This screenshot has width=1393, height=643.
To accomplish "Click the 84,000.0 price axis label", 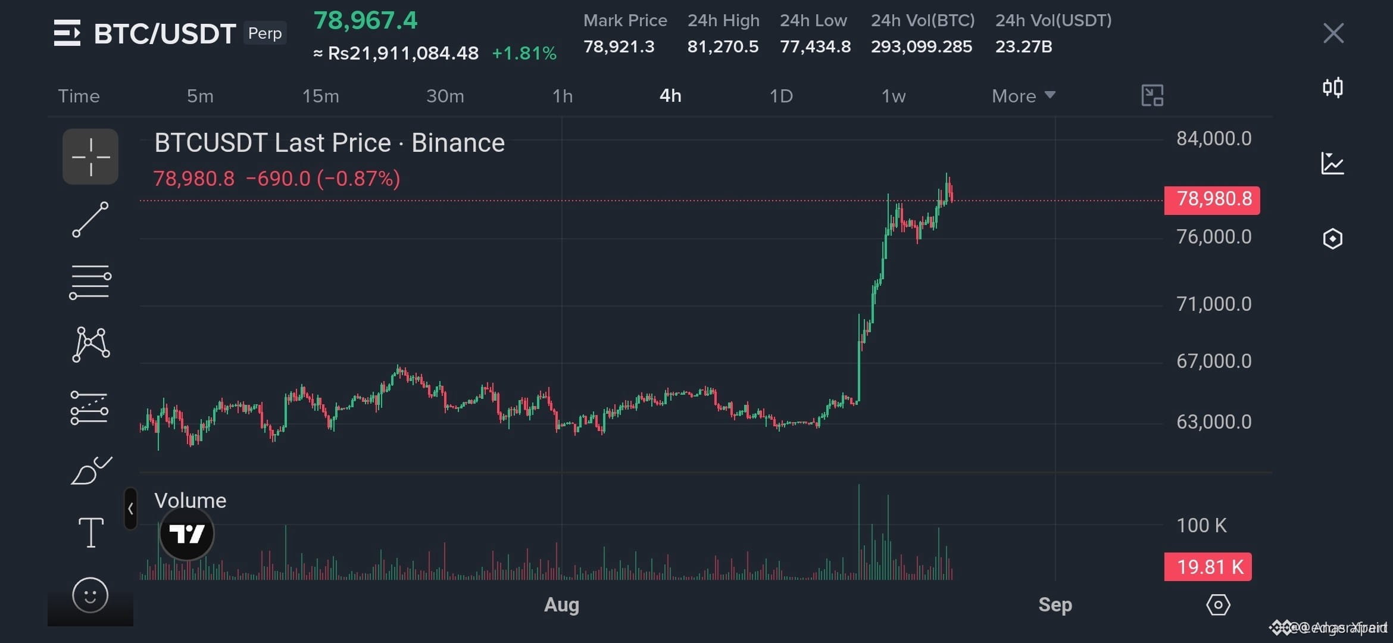I will pos(1214,139).
